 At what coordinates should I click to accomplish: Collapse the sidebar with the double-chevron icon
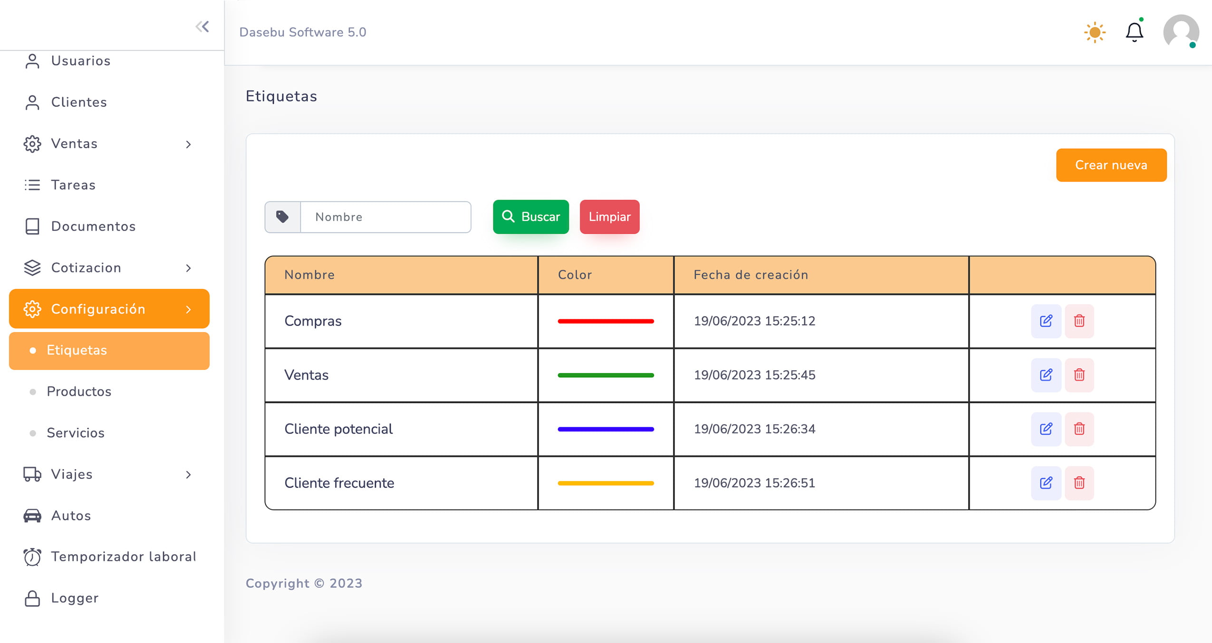[x=202, y=27]
